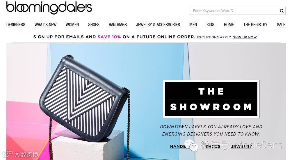Image resolution: width=292 pixels, height=160 pixels.
Task: Open the Kids category
Action: click(x=211, y=25)
